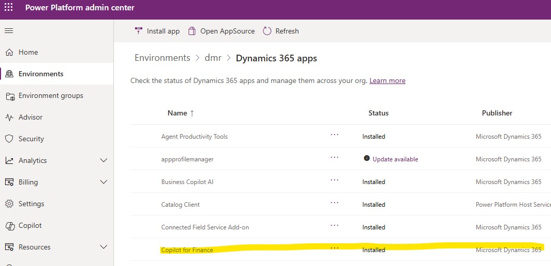Open the Security page
Viewport: 551px width, 266px height.
[31, 139]
